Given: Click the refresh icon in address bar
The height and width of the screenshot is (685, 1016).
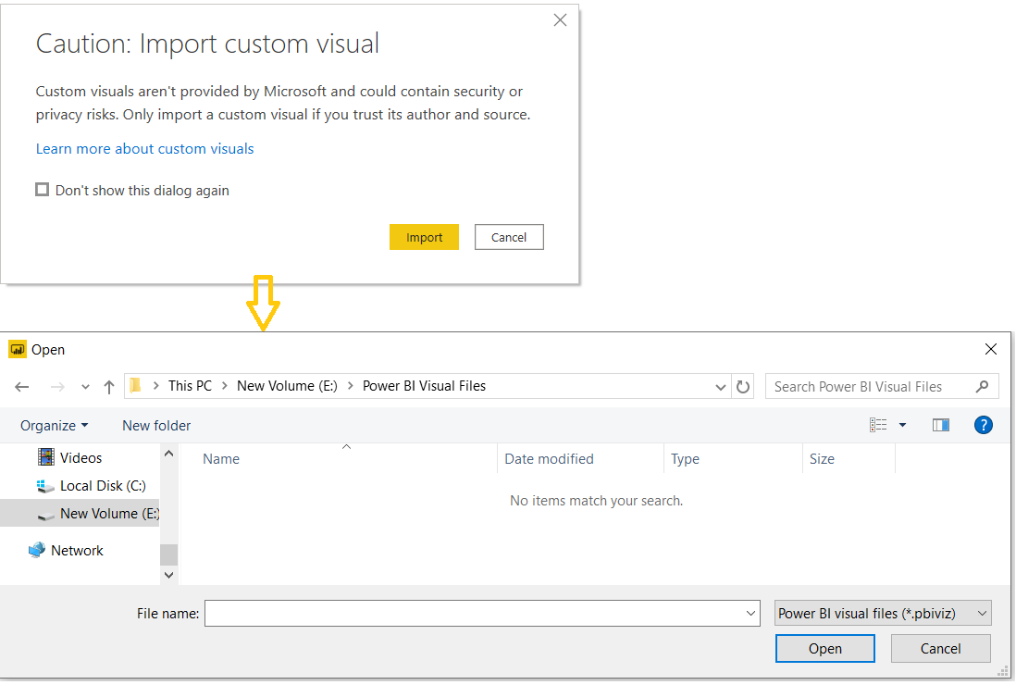Looking at the screenshot, I should point(743,386).
